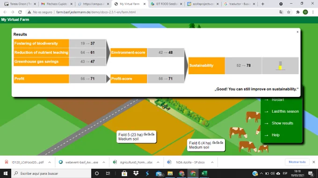The width and height of the screenshot is (318, 178).
Task: Open File Explorer from taskbar
Action: pos(170,173)
